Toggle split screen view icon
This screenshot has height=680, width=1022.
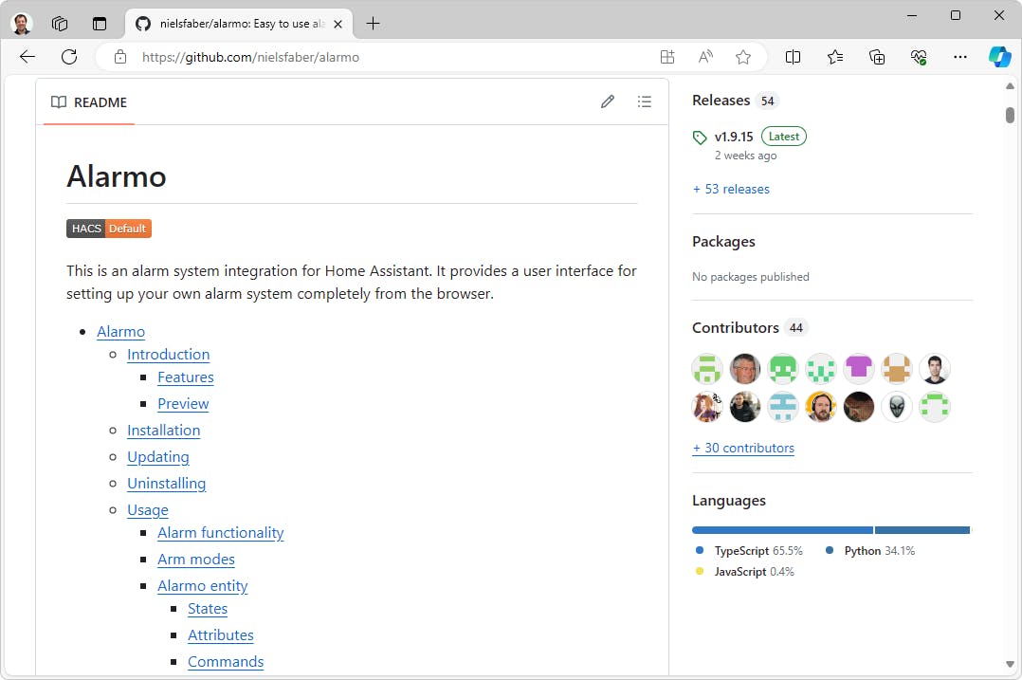[794, 57]
